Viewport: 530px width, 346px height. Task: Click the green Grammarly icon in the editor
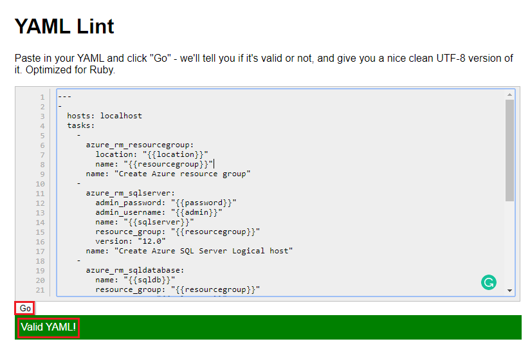(489, 282)
